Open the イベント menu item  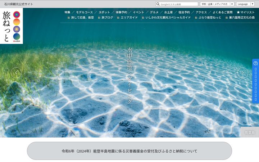point(138,12)
